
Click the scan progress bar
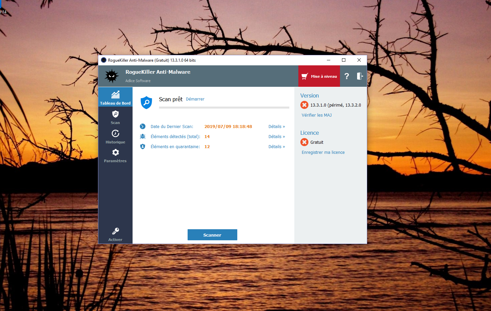click(224, 108)
